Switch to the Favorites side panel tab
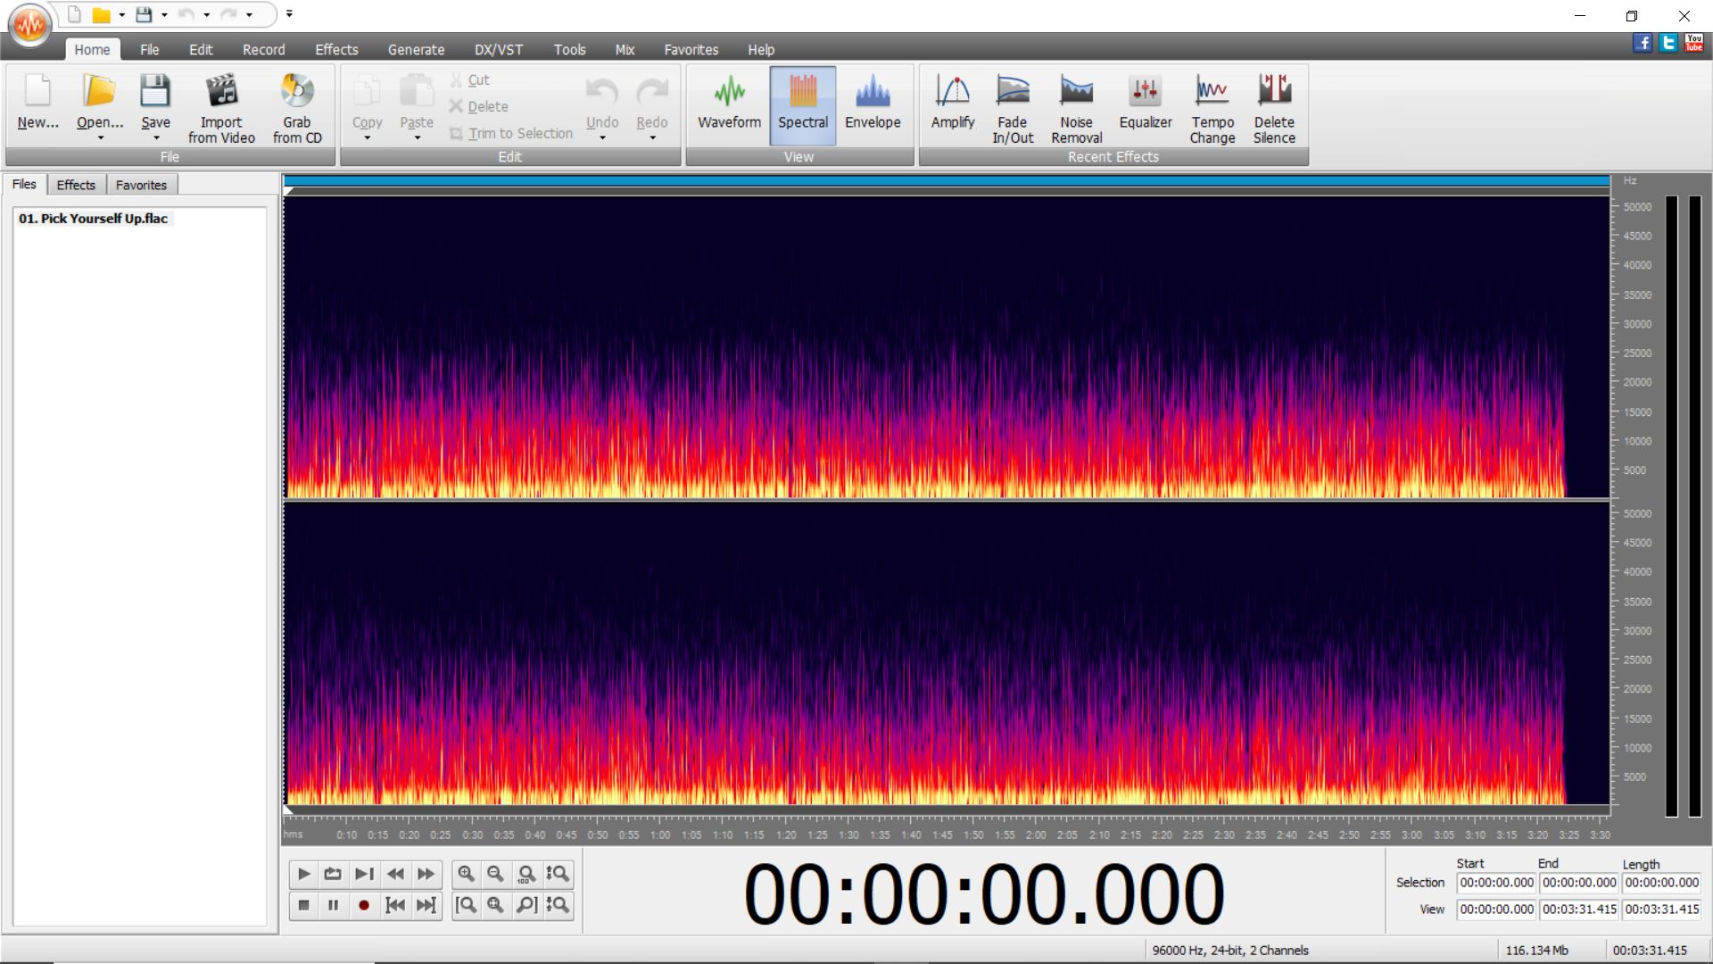The image size is (1713, 964). click(x=141, y=185)
